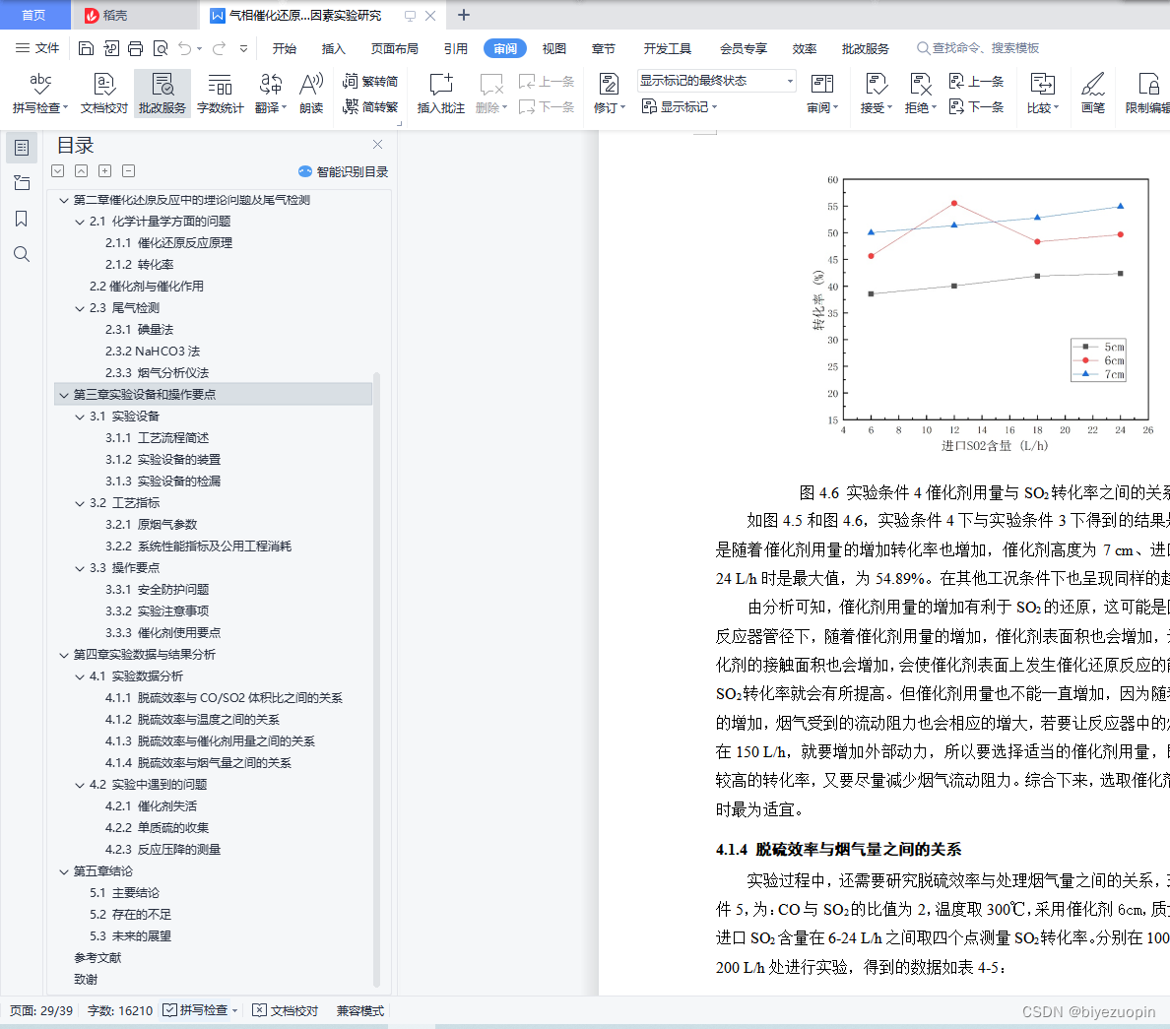Collapse 第四章实验数据与结果分析 node
1170x1029 pixels.
[x=64, y=655]
